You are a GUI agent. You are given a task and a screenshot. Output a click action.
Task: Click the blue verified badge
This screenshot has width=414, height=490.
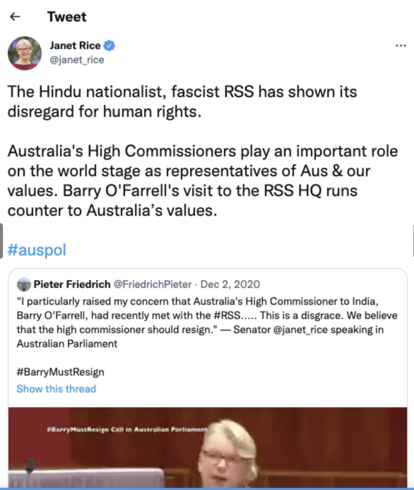[x=110, y=46]
